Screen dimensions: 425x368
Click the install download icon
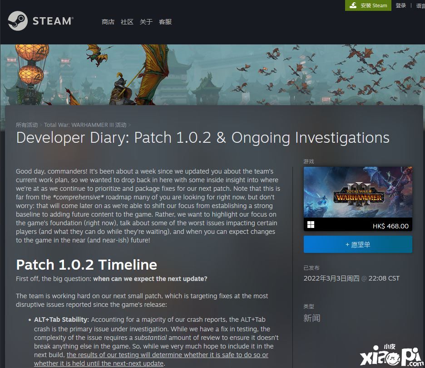(x=353, y=5)
